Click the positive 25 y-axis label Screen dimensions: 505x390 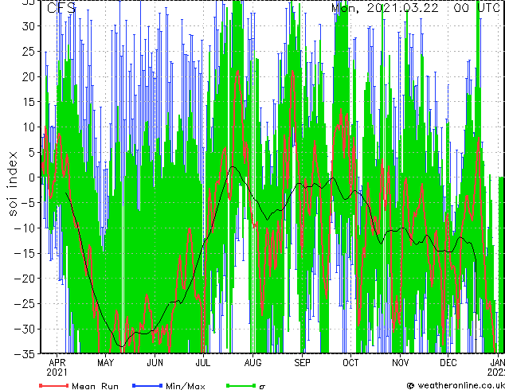[29, 51]
